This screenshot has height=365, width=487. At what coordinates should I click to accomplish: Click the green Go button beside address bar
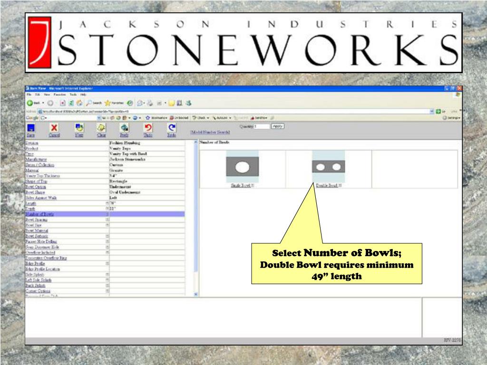(438, 111)
